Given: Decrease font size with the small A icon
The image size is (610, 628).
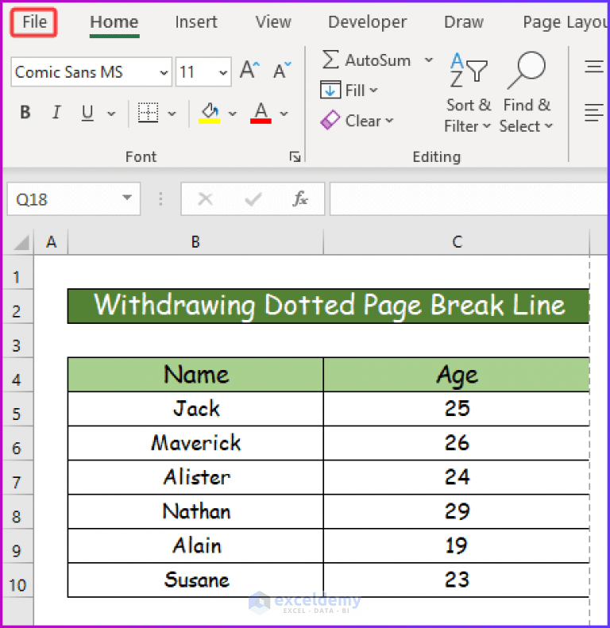Looking at the screenshot, I should 282,70.
